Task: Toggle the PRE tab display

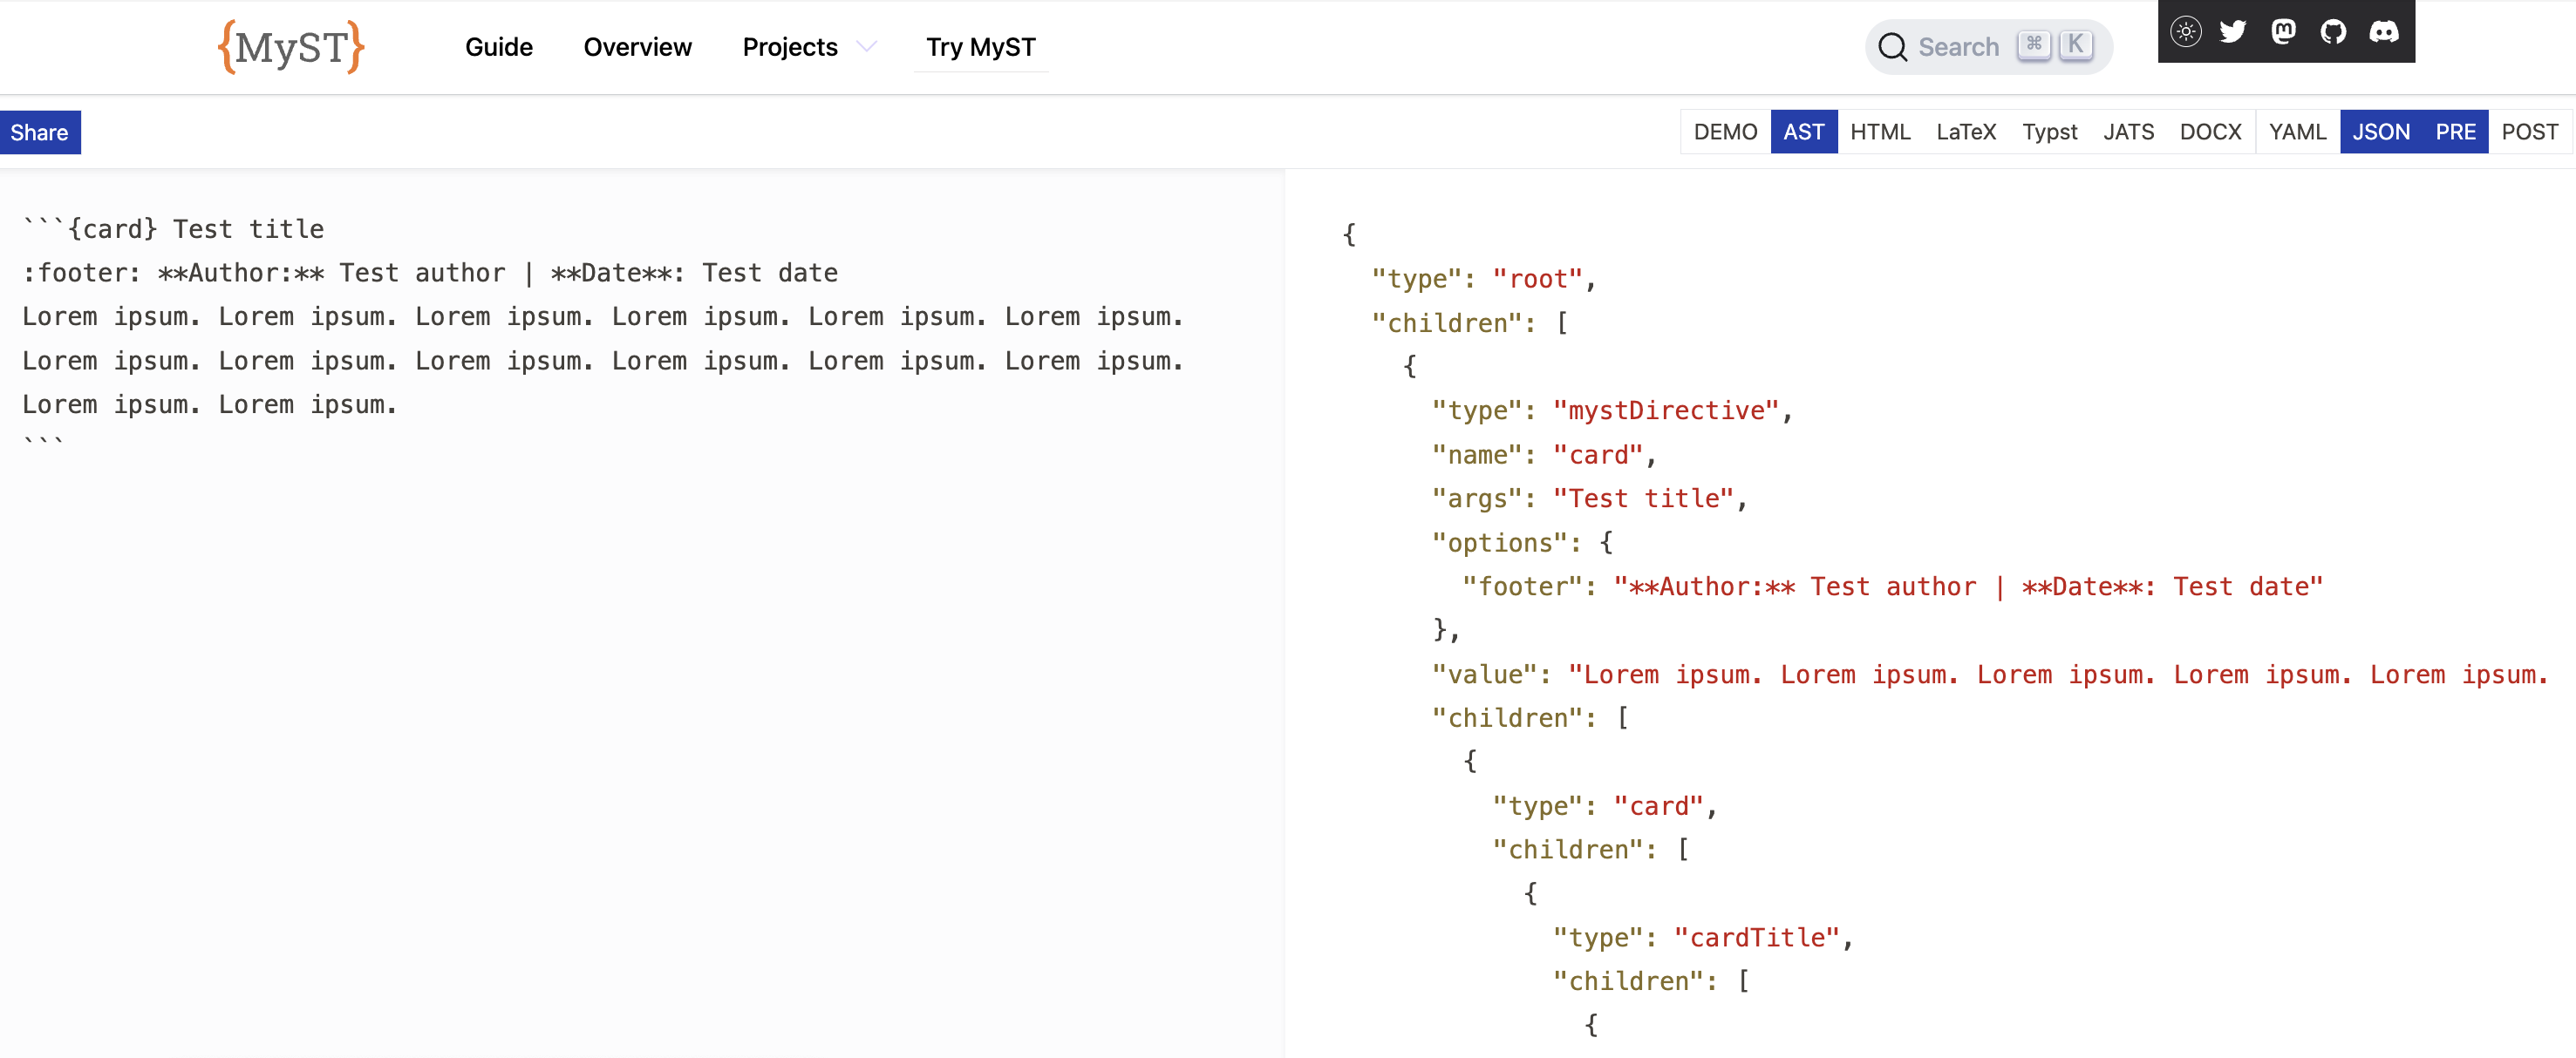Action: point(2456,130)
